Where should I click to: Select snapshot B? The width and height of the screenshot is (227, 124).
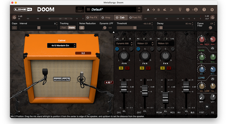click(x=159, y=10)
